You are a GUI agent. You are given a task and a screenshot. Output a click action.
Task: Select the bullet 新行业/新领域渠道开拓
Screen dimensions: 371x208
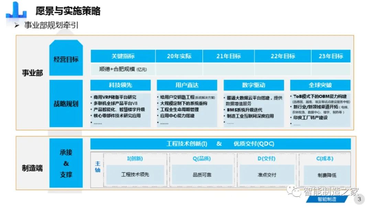[x=316, y=107]
